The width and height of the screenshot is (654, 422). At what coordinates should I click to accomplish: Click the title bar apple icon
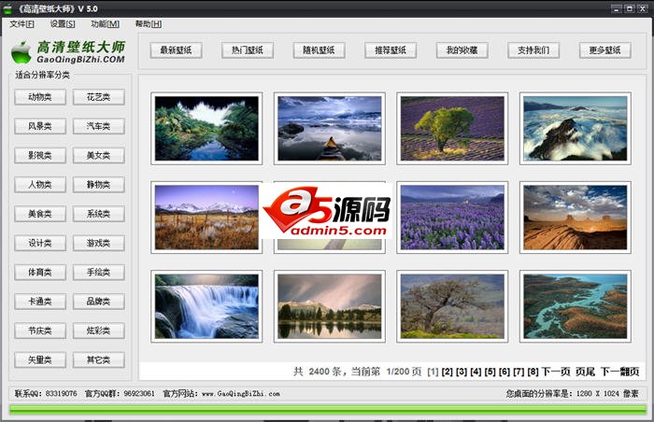coord(7,8)
